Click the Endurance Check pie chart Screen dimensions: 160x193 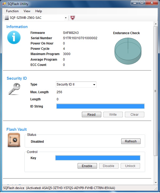(x=128, y=51)
